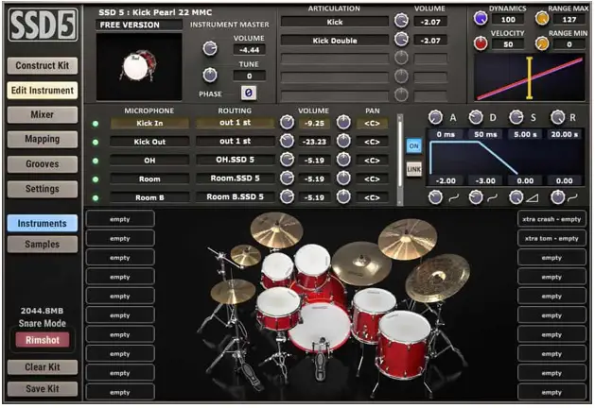Click the OH microphone volume knob
The height and width of the screenshot is (408, 595).
click(x=287, y=160)
